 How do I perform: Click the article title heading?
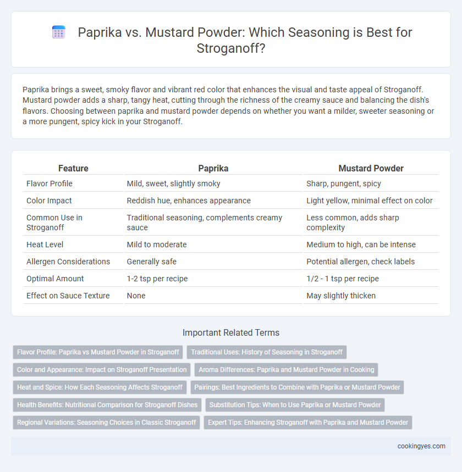[x=245, y=40]
